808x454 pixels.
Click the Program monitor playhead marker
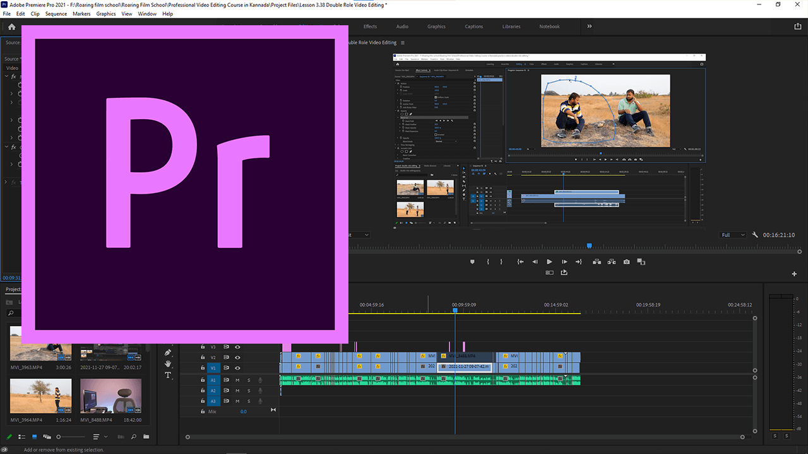(590, 246)
